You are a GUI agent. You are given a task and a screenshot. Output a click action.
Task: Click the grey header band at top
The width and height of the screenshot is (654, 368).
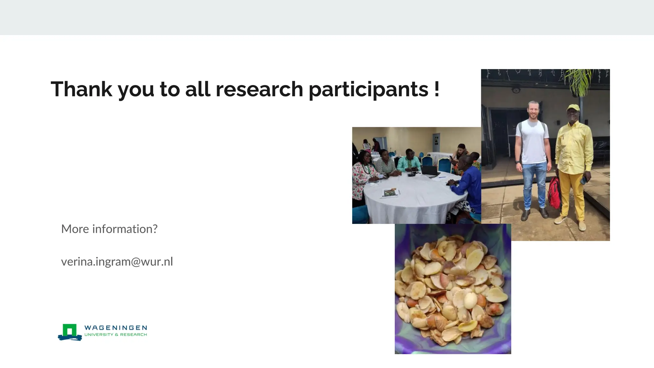point(327,17)
